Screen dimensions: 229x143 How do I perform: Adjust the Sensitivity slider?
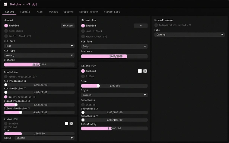point(114,129)
